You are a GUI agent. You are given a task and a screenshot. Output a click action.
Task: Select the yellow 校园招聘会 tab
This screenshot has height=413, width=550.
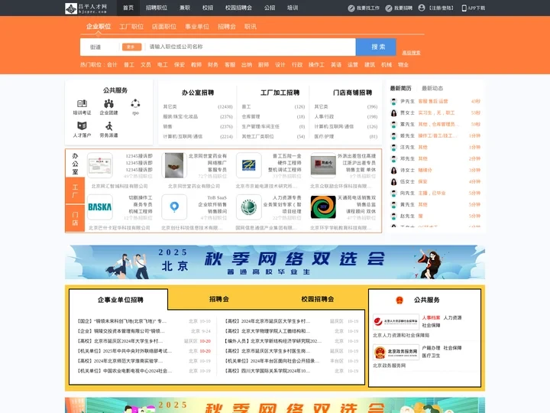[x=318, y=299]
